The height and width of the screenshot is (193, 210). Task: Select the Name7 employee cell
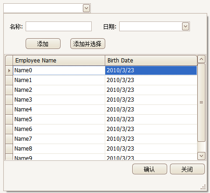(59, 139)
